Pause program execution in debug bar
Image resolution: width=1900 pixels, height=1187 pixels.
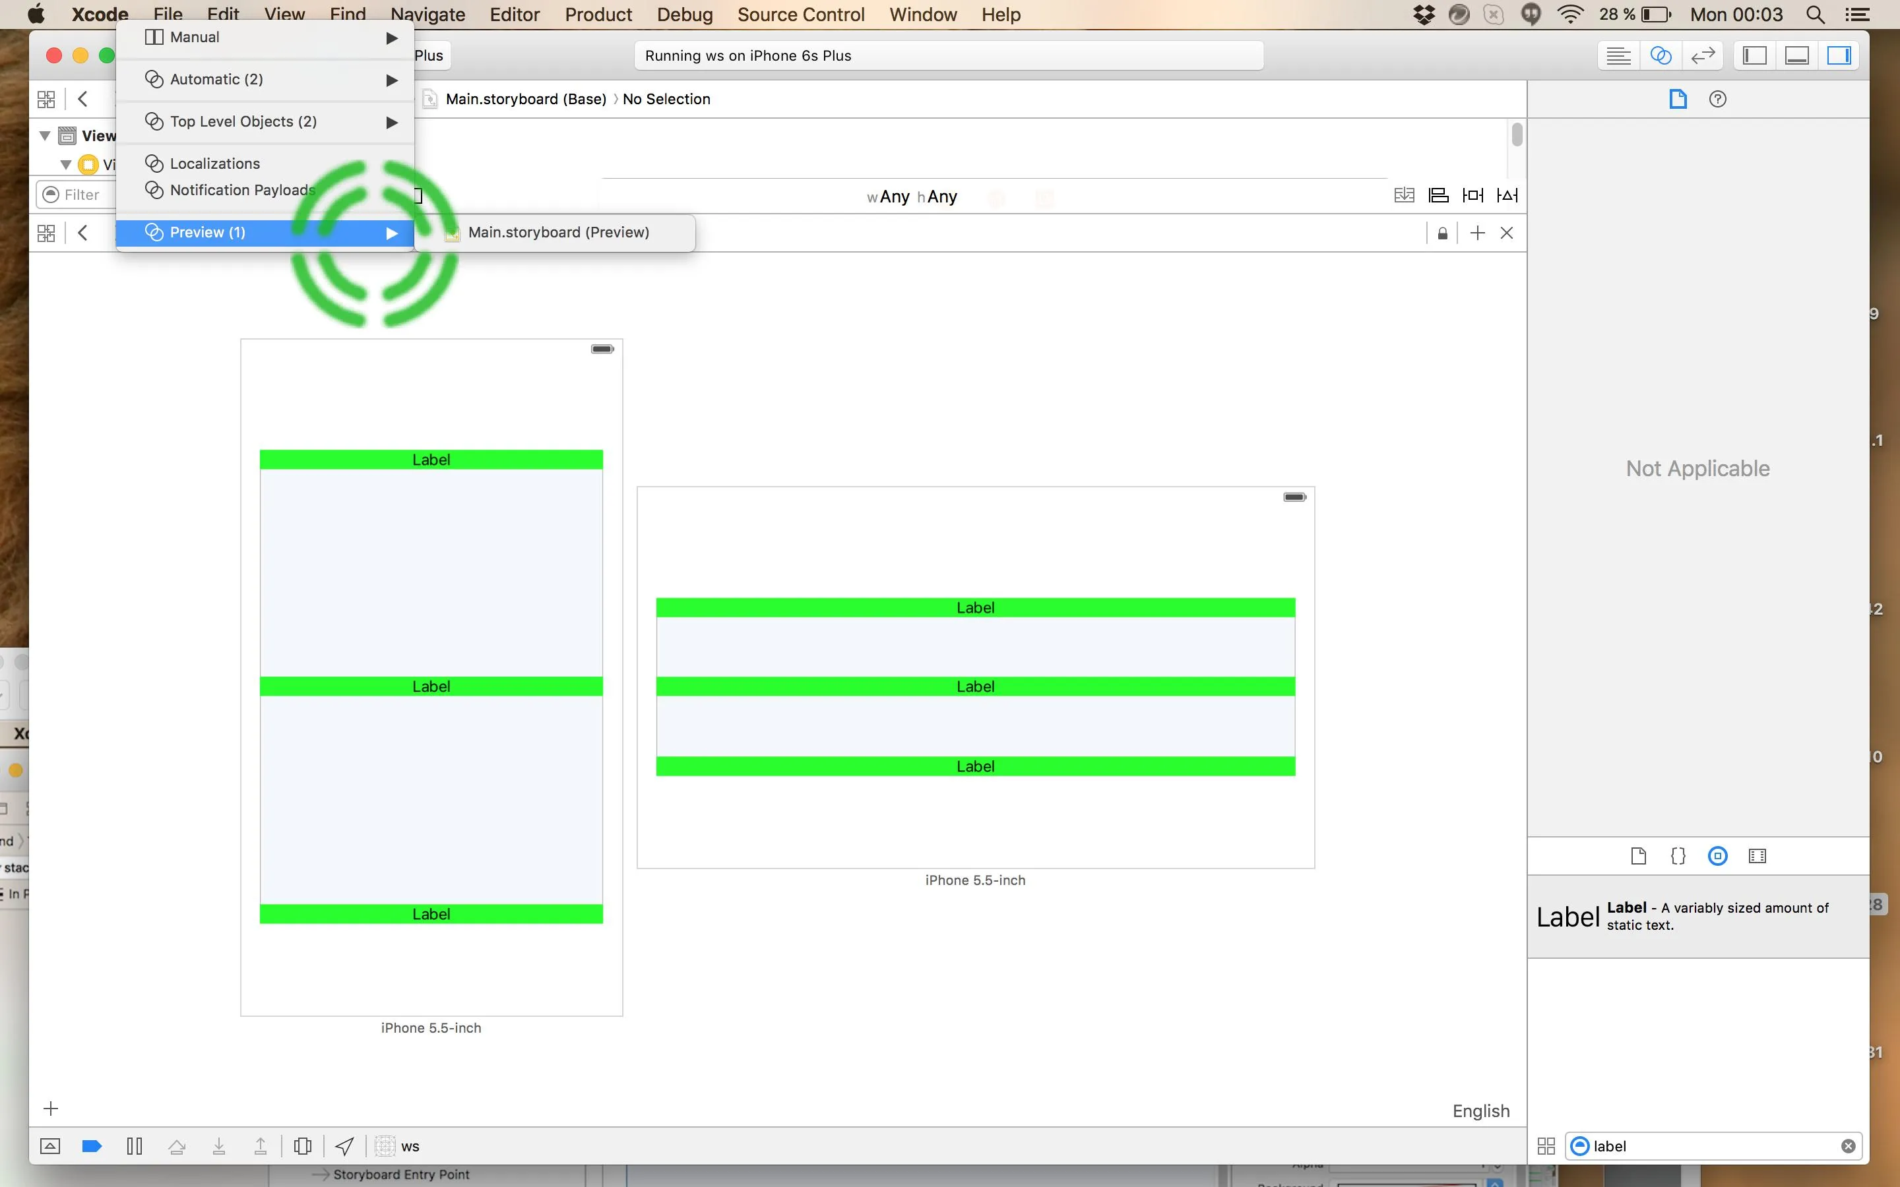pos(135,1146)
